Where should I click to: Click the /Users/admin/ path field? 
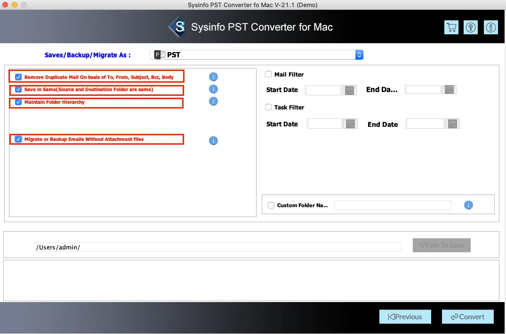pos(218,247)
